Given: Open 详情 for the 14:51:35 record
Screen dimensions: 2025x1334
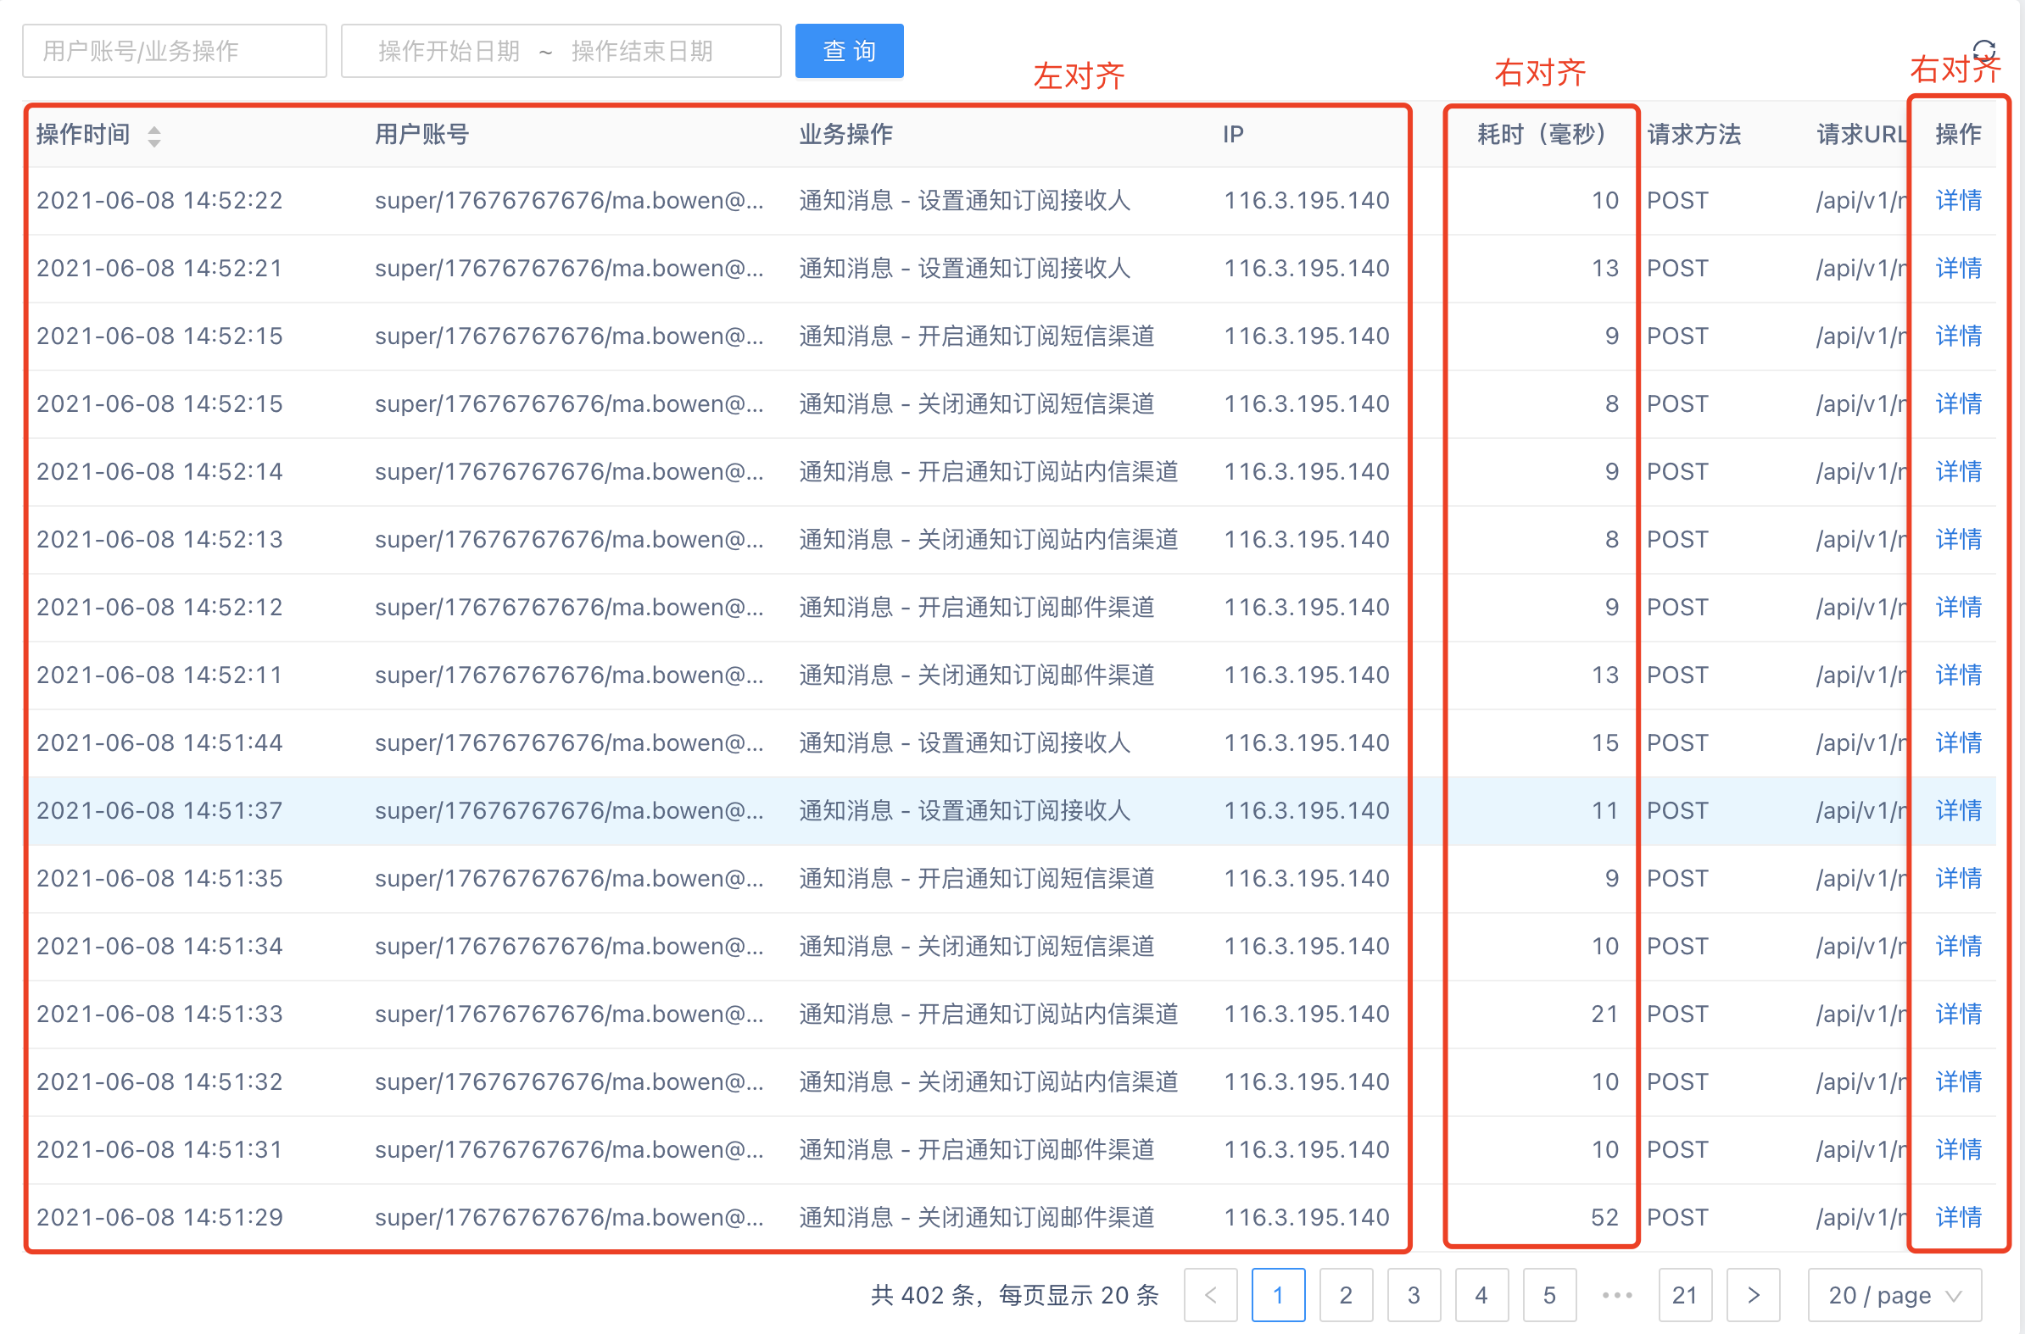Looking at the screenshot, I should tap(1958, 879).
